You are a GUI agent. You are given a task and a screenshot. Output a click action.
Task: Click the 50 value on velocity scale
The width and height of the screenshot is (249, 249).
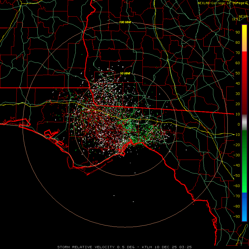click(x=238, y=73)
